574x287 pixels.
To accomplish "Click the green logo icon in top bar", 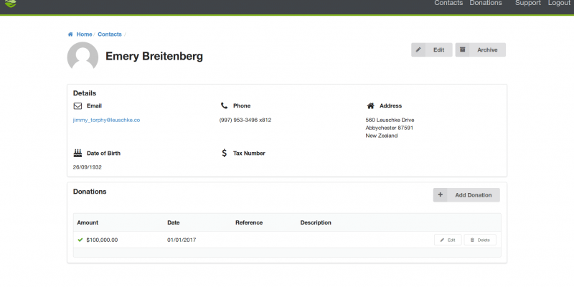I will [x=10, y=4].
